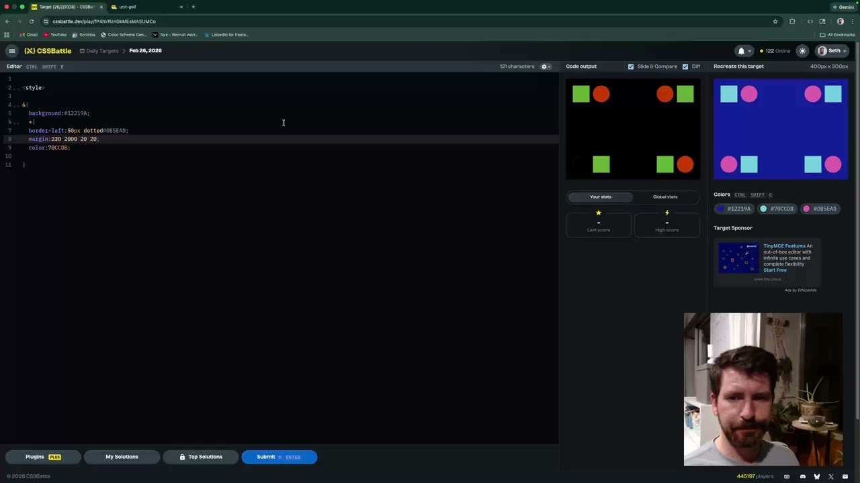Viewport: 860px width, 483px height.
Task: Click the 122 Online indicator
Action: pyautogui.click(x=775, y=51)
